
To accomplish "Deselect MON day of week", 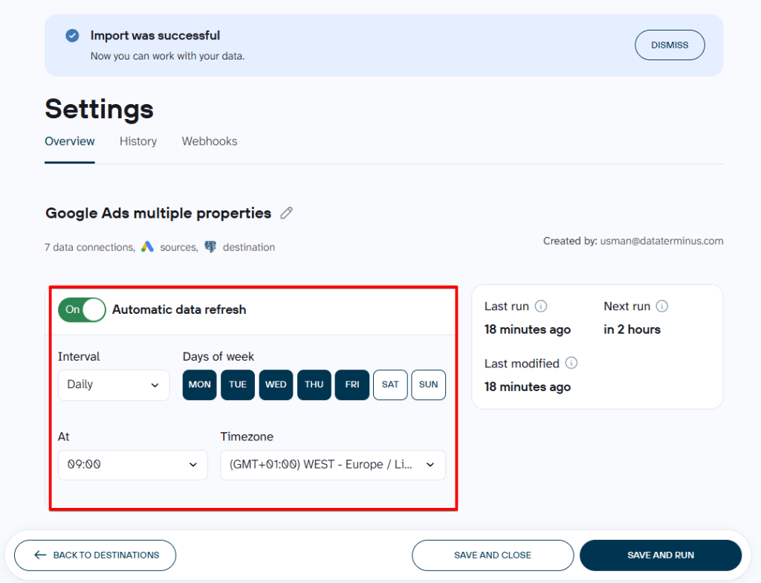I will [199, 384].
